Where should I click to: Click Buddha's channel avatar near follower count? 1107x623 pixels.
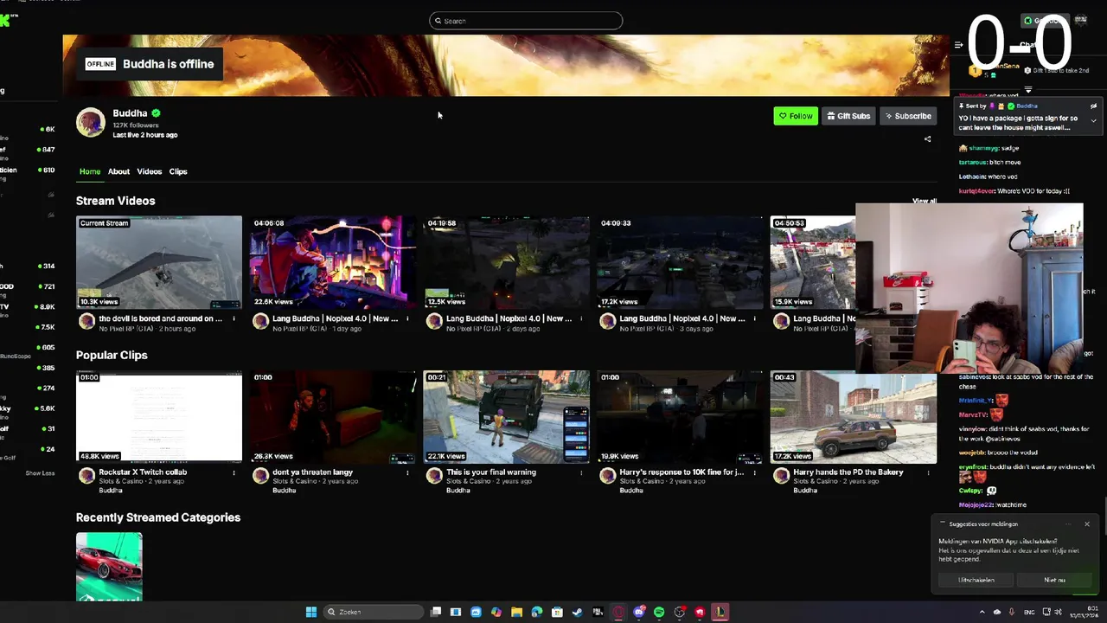coord(91,123)
